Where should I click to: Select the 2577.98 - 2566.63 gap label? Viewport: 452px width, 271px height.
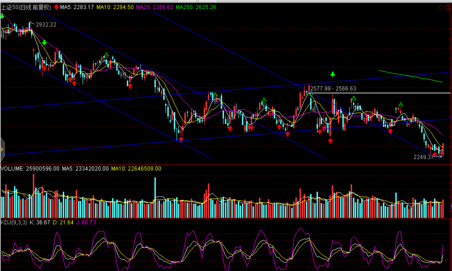point(333,89)
